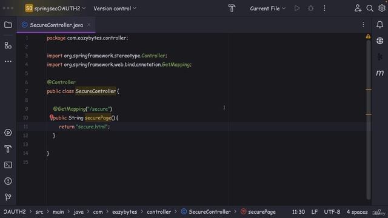This screenshot has width=388, height=218.
Task: Open the Build hammer tool window in sidebar
Action: point(8,149)
